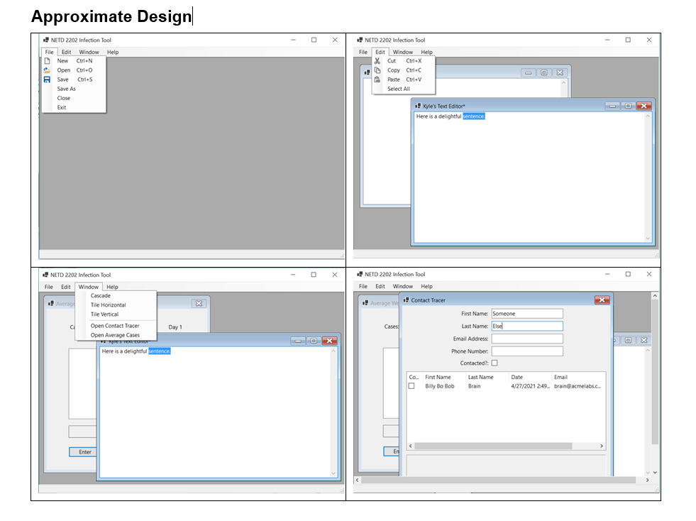This screenshot has width=696, height=521.
Task: Click the contact list horizontal scrollbar thumb
Action: click(493, 446)
